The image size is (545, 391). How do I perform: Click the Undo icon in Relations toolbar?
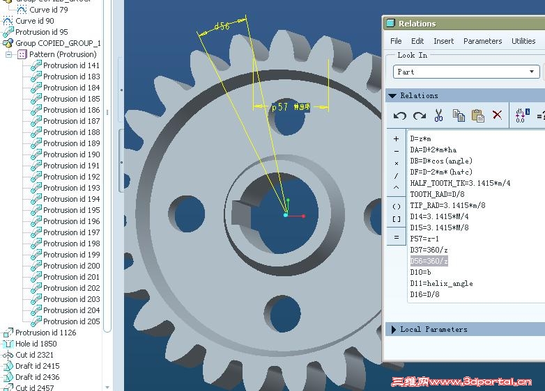(400, 115)
